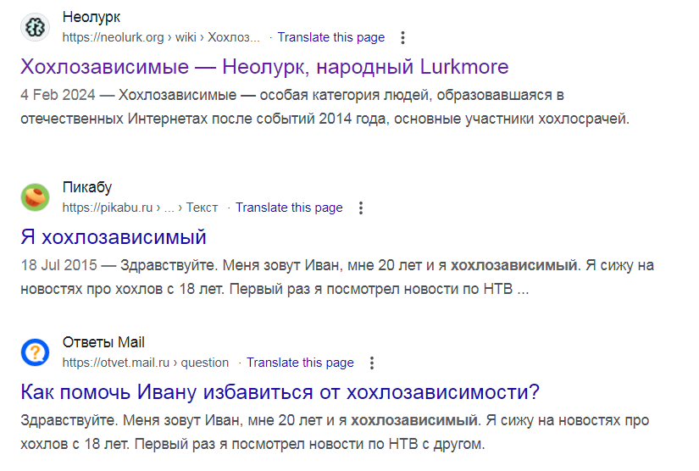
Task: Click the Неолурк site favicon
Action: point(35,27)
